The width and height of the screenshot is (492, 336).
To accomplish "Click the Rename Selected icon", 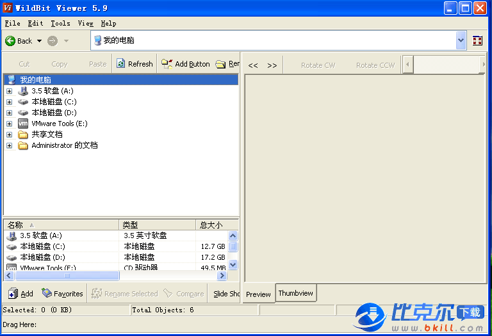I will point(96,293).
